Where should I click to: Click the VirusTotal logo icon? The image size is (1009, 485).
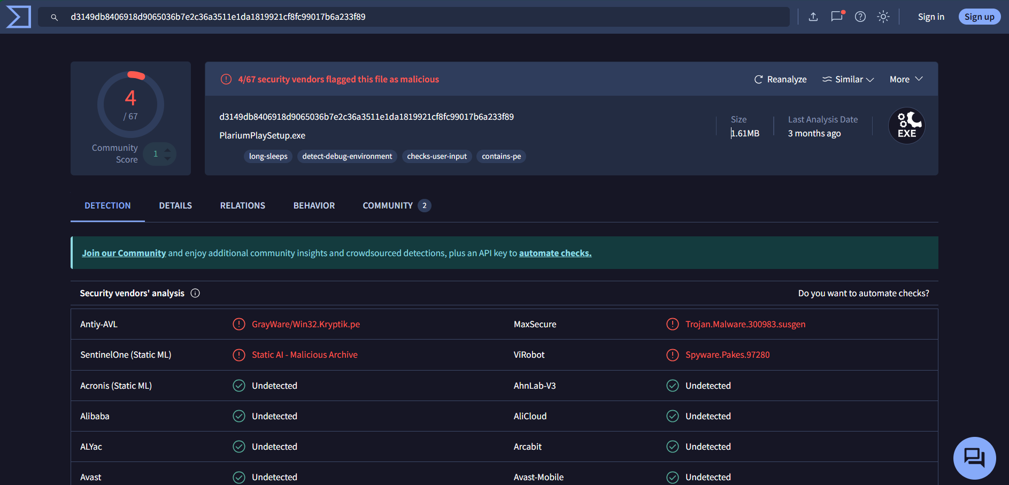[19, 17]
